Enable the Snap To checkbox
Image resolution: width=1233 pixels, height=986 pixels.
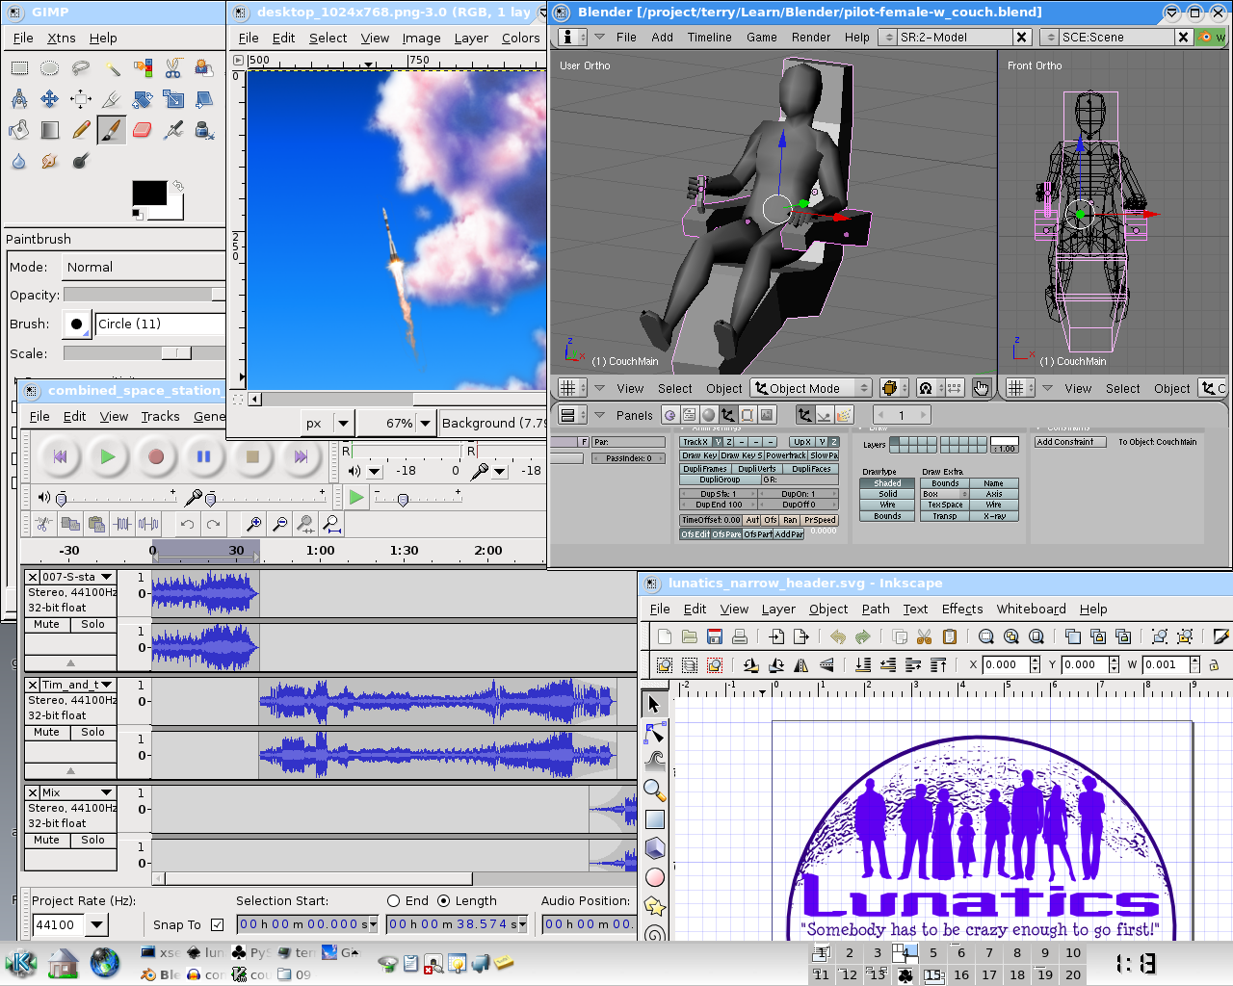(217, 924)
